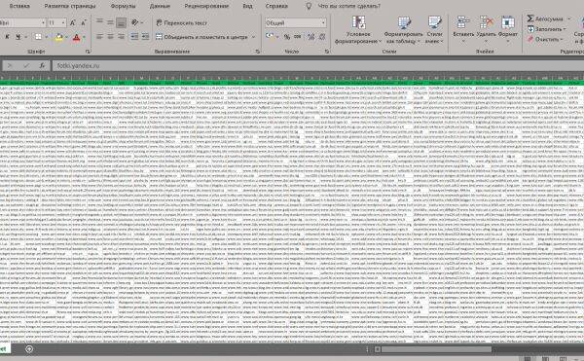The image size is (584, 361).
Task: Open Условное форматирование menu
Action: (x=358, y=30)
